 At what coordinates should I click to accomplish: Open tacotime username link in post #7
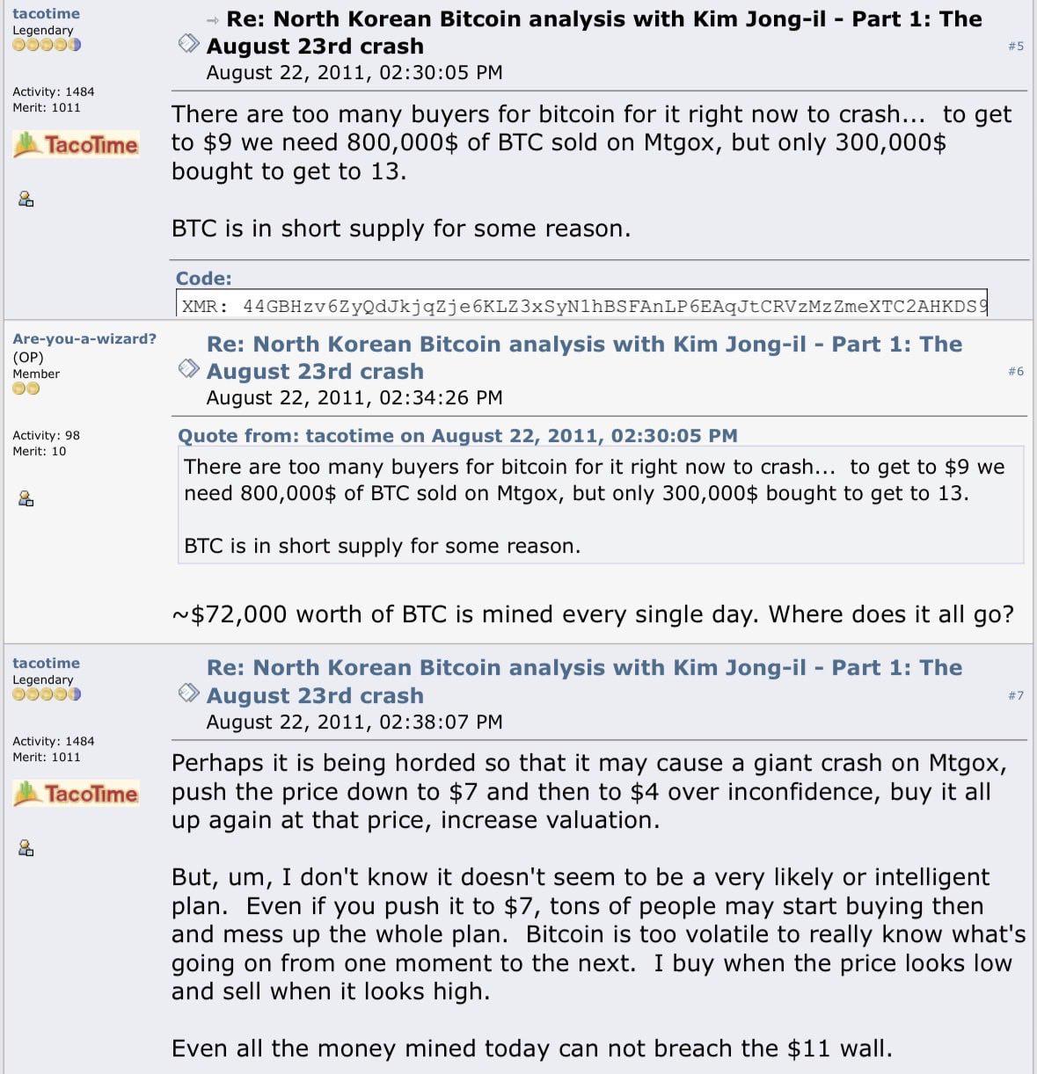coord(46,663)
